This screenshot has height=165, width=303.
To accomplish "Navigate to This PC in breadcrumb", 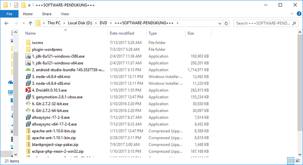I will pos(54,23).
